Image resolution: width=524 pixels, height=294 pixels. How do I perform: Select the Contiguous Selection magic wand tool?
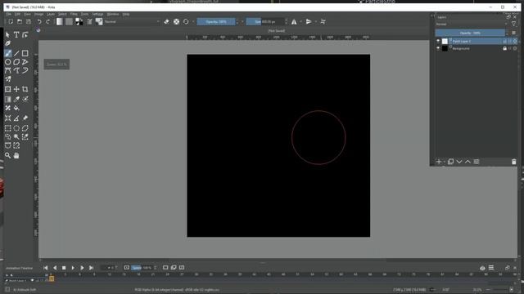16,136
